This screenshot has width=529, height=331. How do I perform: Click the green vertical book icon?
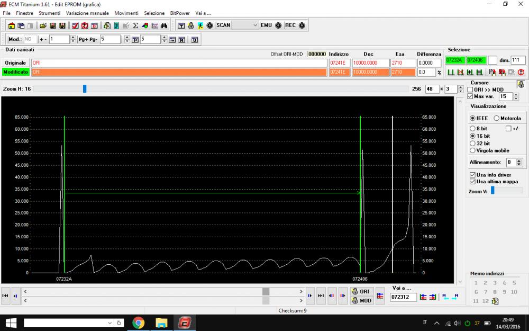point(116,25)
